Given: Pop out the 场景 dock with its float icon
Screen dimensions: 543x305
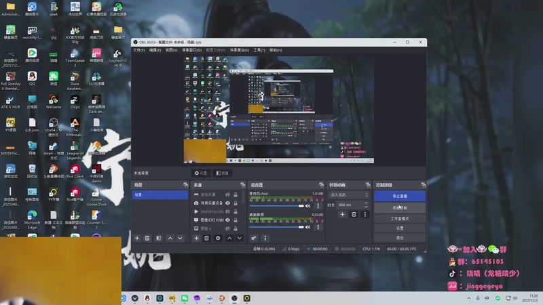Looking at the screenshot, I should (185, 185).
